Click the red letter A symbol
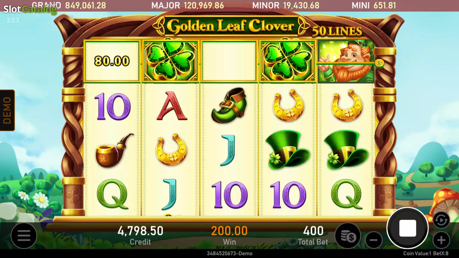This screenshot has width=459, height=258. pos(172,106)
